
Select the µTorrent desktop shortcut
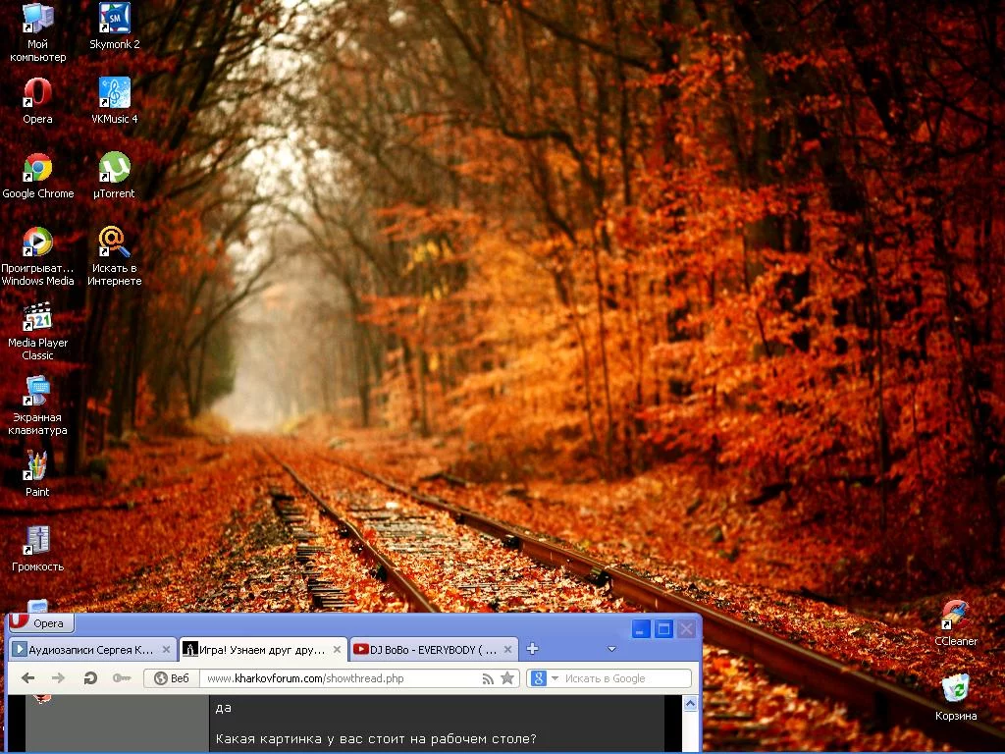point(115,177)
